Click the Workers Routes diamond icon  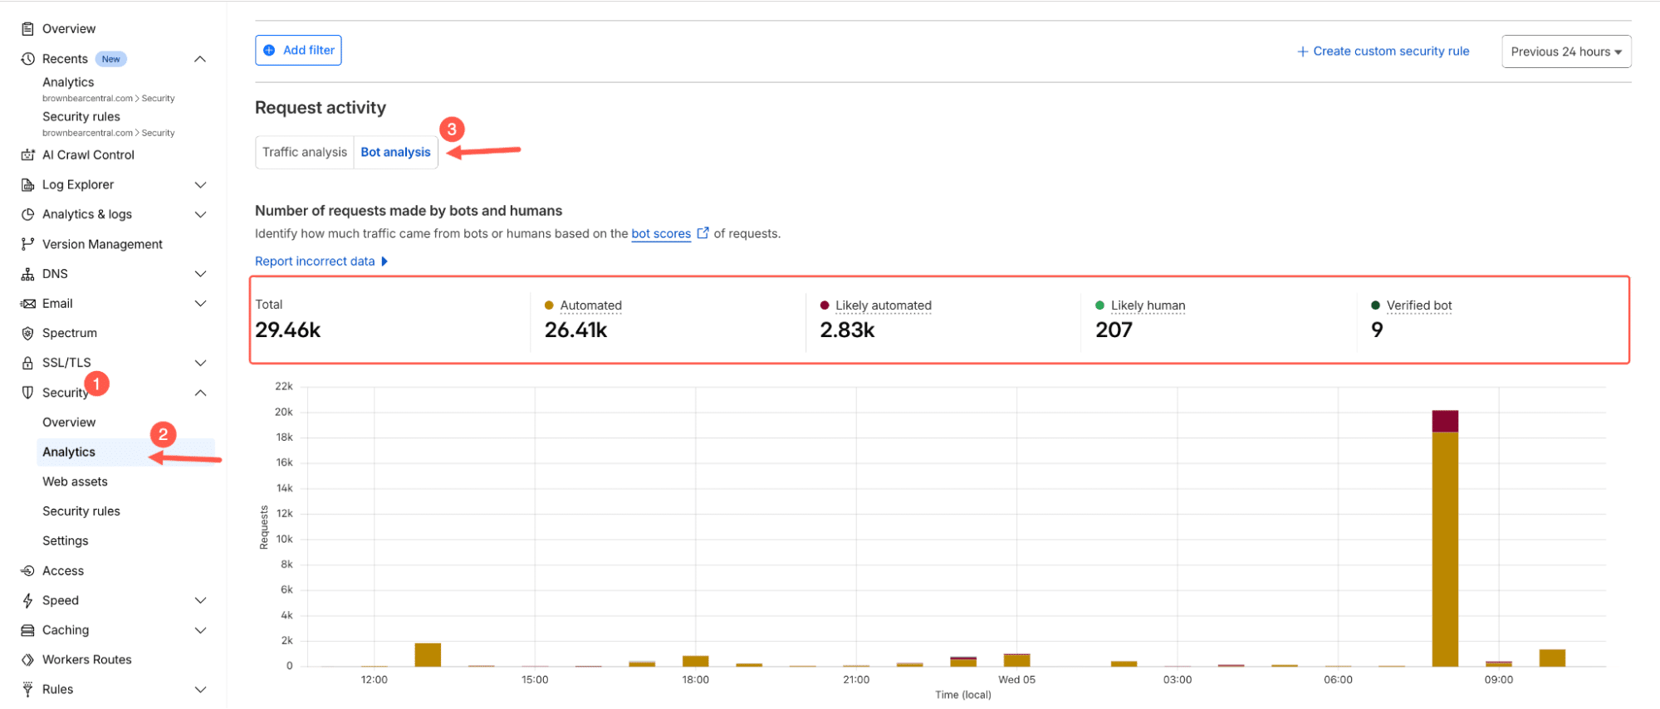(27, 660)
